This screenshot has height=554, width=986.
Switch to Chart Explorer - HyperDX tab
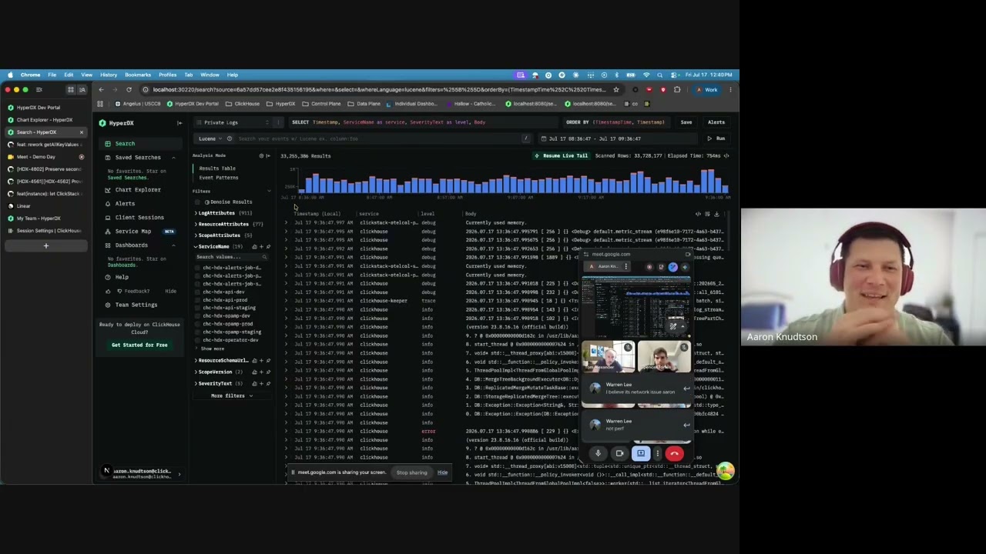(45, 119)
